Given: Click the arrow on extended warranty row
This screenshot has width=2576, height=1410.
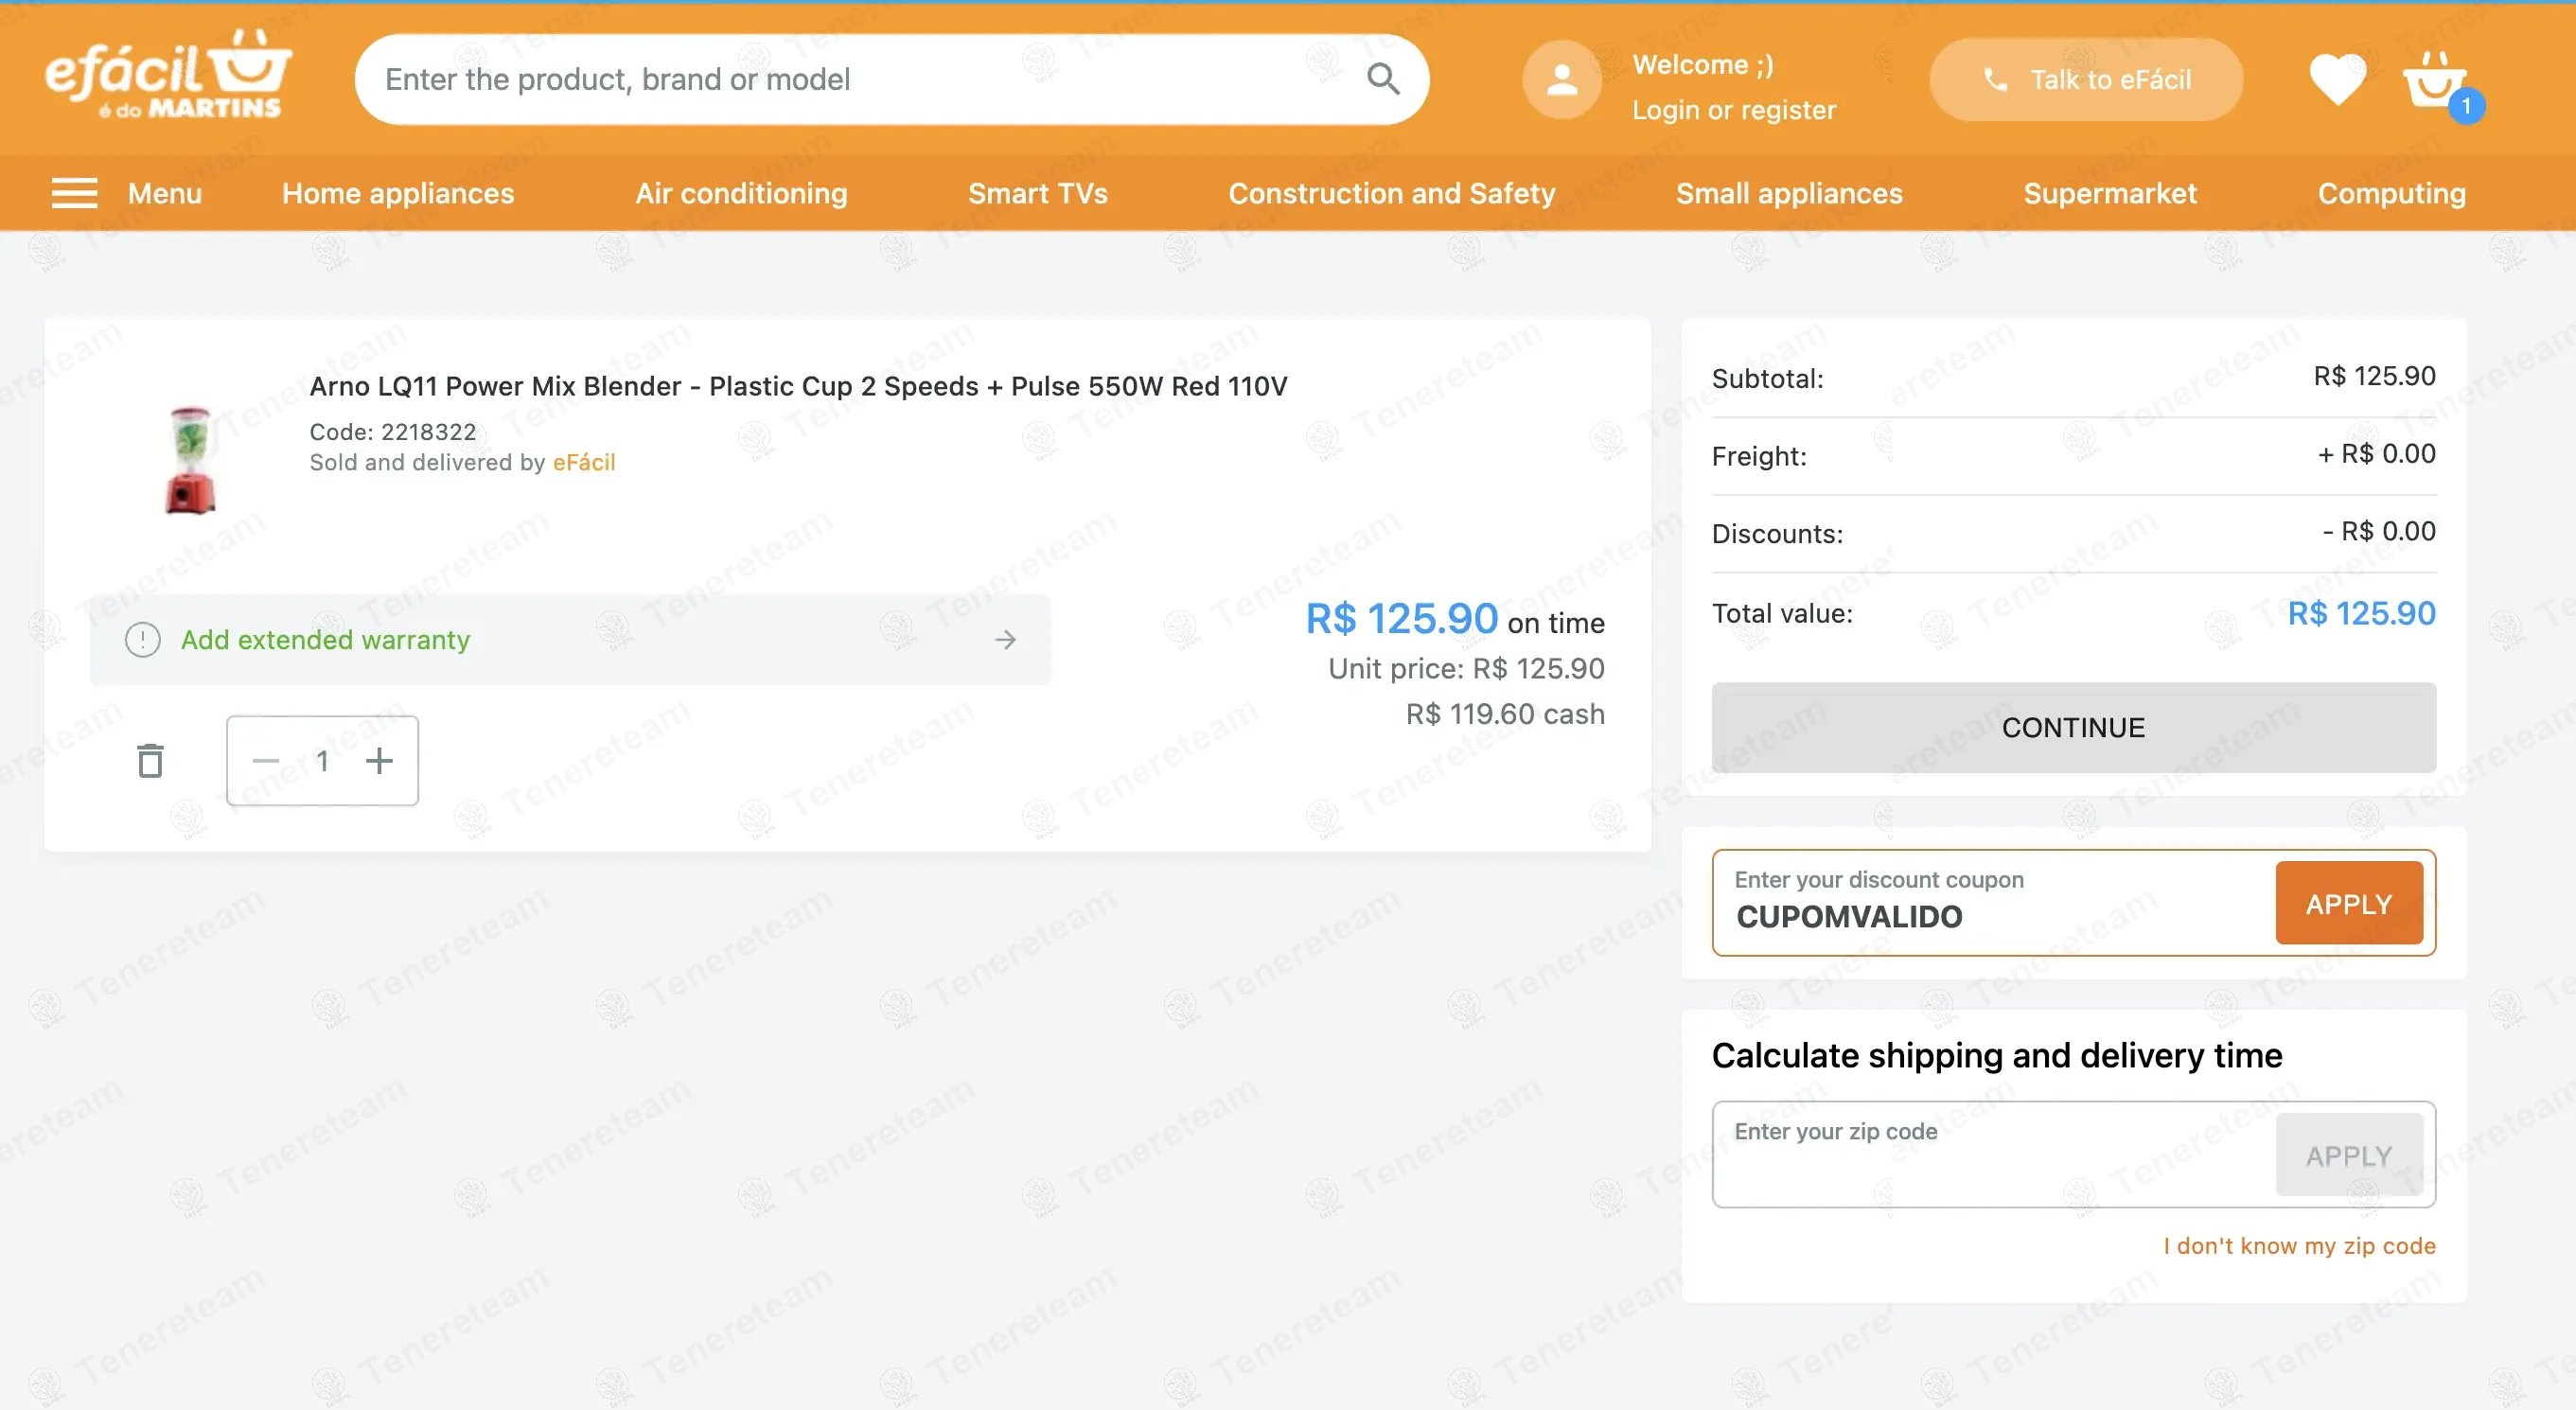Looking at the screenshot, I should [x=1005, y=640].
